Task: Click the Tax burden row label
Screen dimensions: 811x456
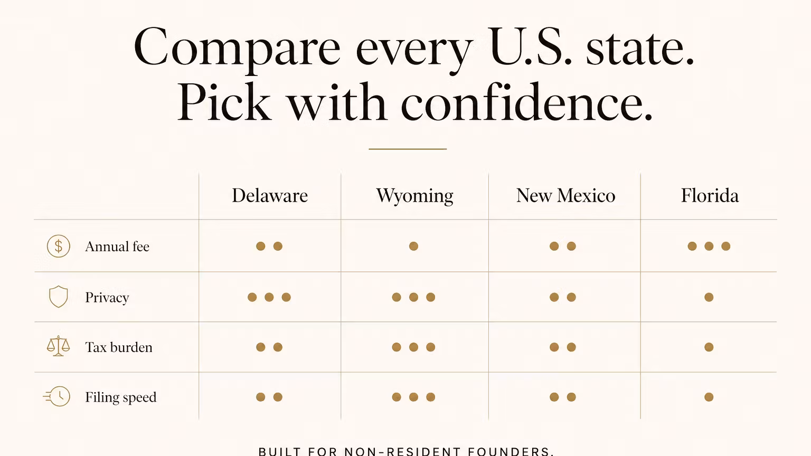Action: (119, 347)
